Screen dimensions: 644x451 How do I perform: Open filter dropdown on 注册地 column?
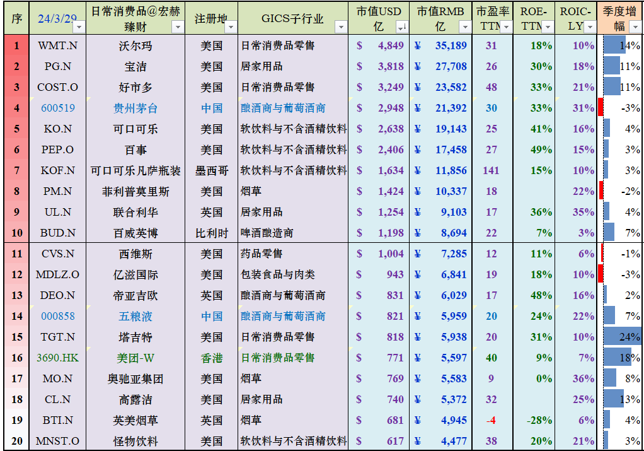231,27
